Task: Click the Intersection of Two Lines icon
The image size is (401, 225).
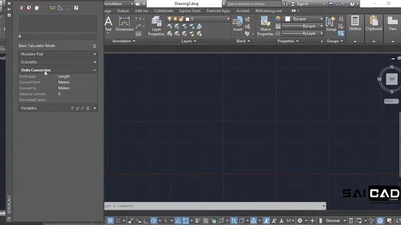Action: pos(67,7)
